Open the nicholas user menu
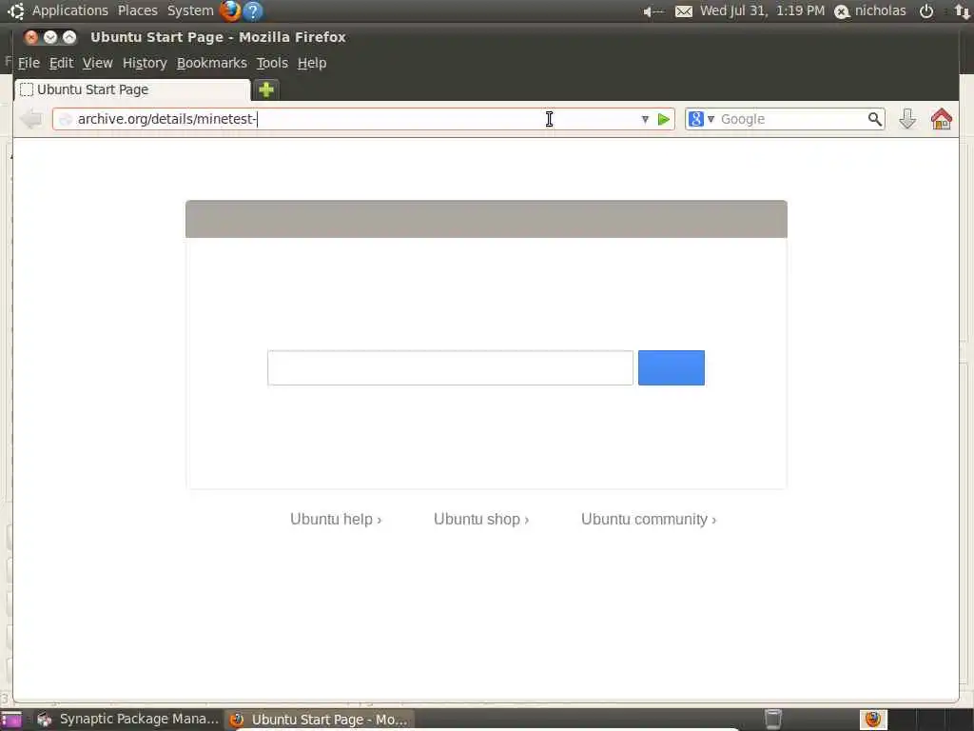Screen dimensions: 974x731 870,10
